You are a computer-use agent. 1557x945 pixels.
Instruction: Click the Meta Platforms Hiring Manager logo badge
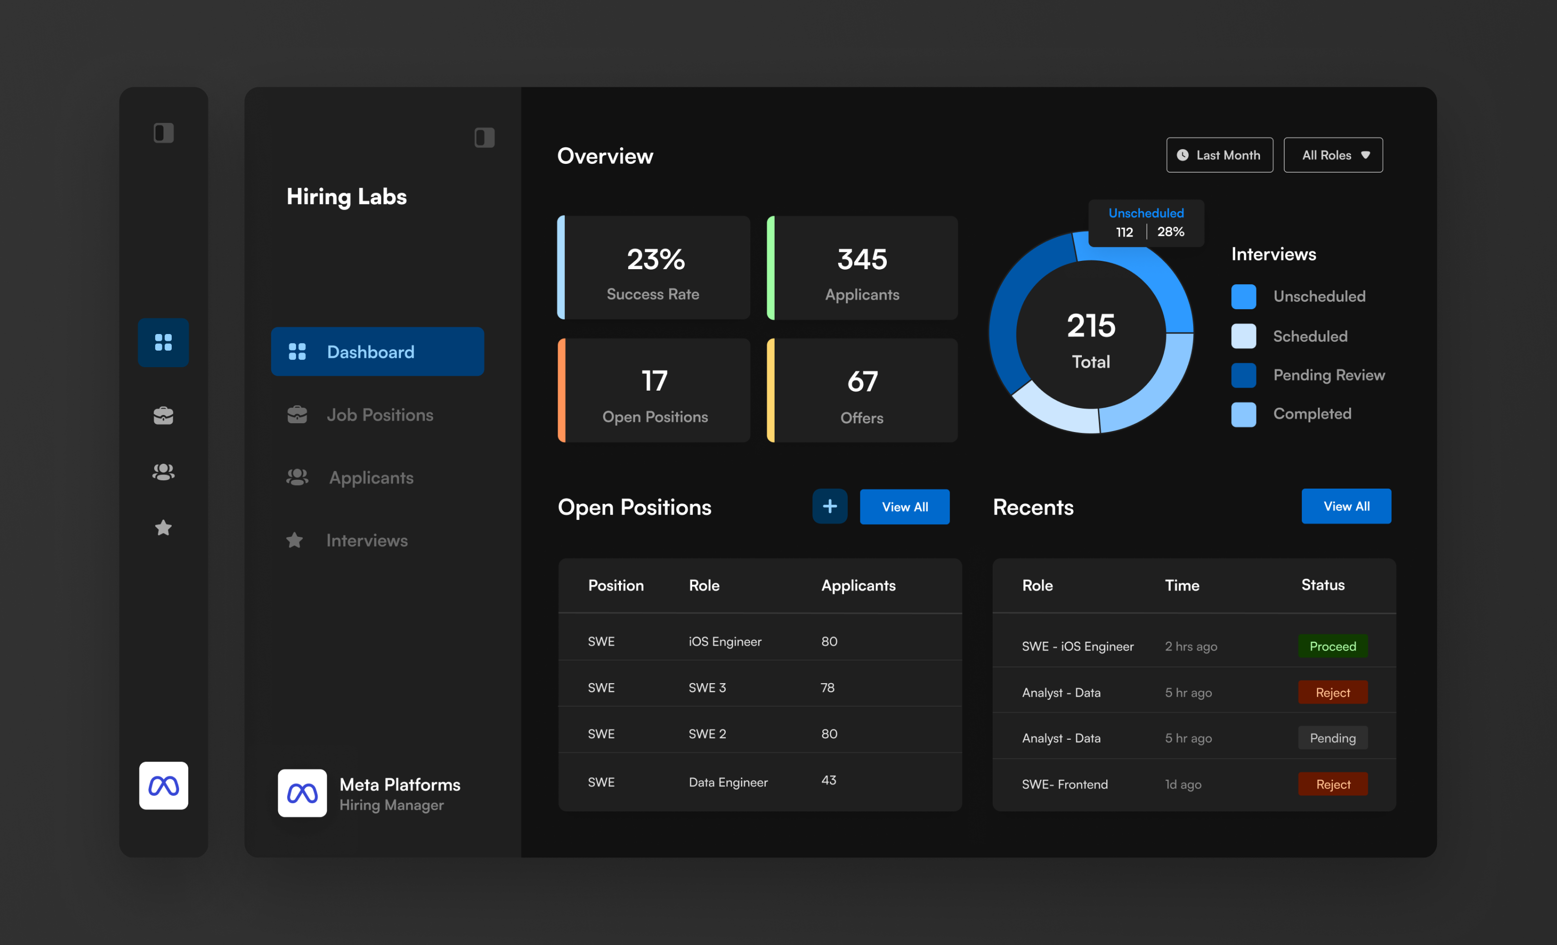pos(302,793)
